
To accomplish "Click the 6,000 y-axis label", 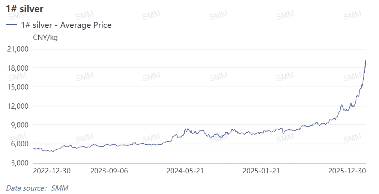I will (20, 144).
